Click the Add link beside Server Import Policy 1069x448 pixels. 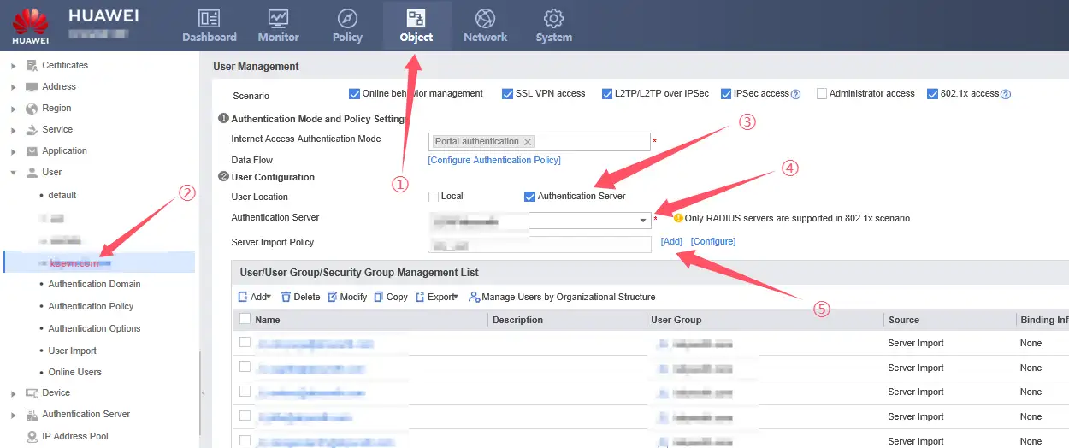tap(671, 242)
